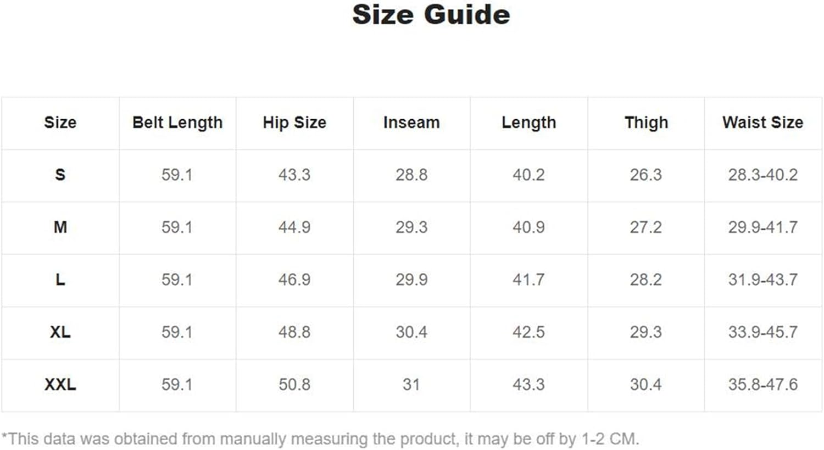824x450 pixels.
Task: Click the Inseam column header
Action: [x=411, y=123]
